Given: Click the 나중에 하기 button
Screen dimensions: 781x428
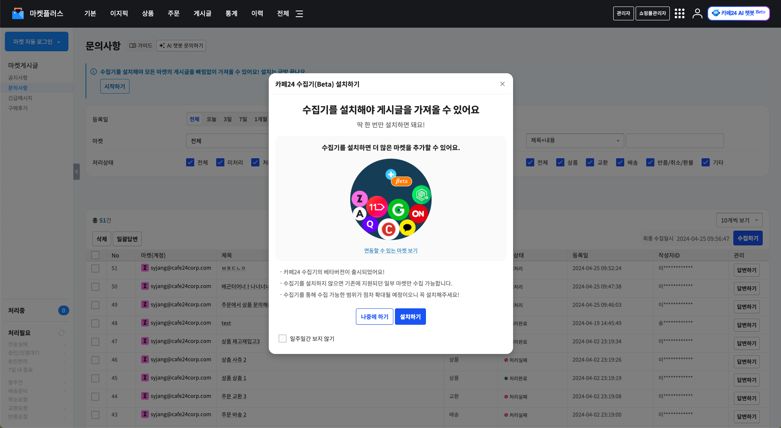Looking at the screenshot, I should pos(375,317).
